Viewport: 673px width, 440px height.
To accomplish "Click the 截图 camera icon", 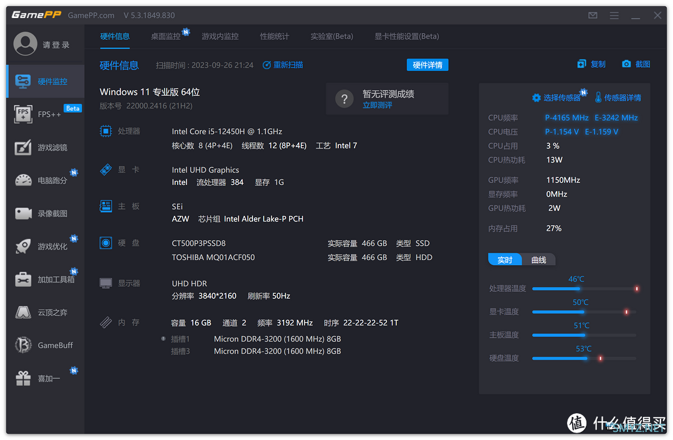I will click(626, 64).
